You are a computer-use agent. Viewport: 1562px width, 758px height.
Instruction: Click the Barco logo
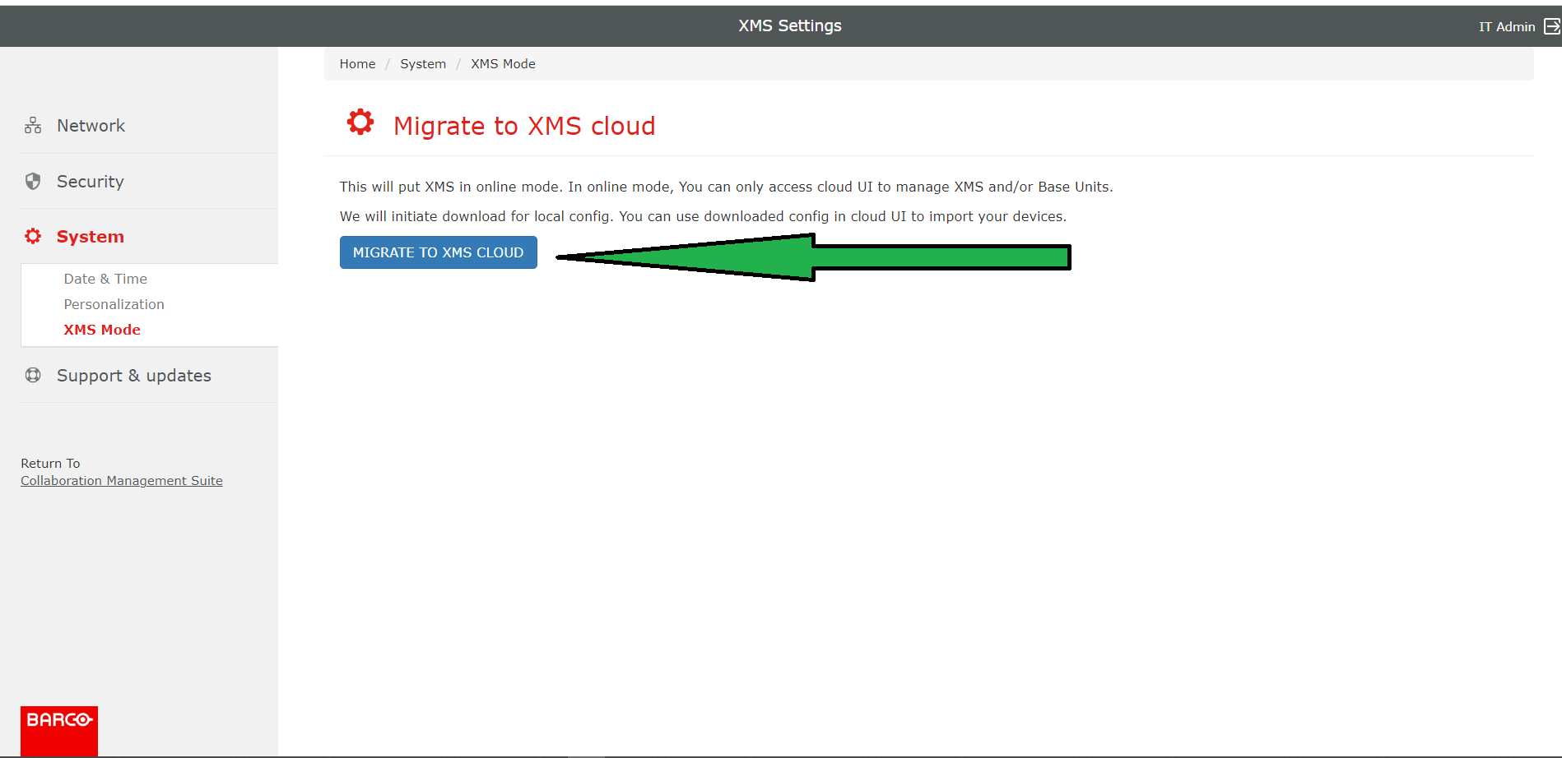59,731
